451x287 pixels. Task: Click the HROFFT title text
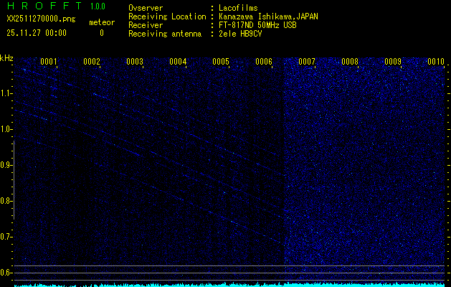pos(44,6)
